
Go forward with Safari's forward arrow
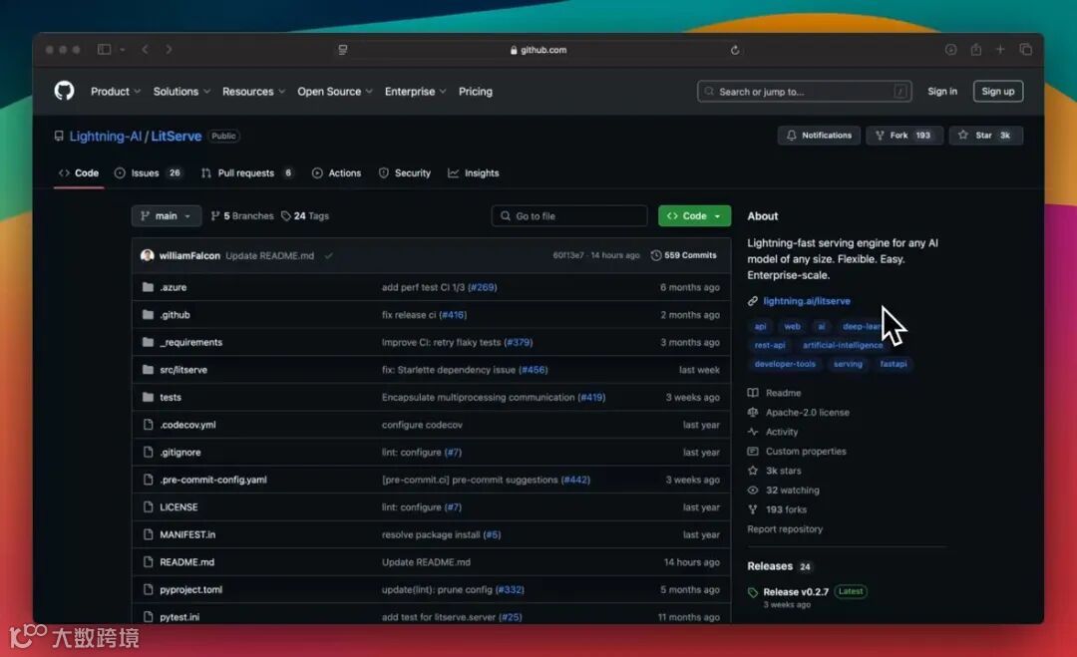pyautogui.click(x=169, y=50)
